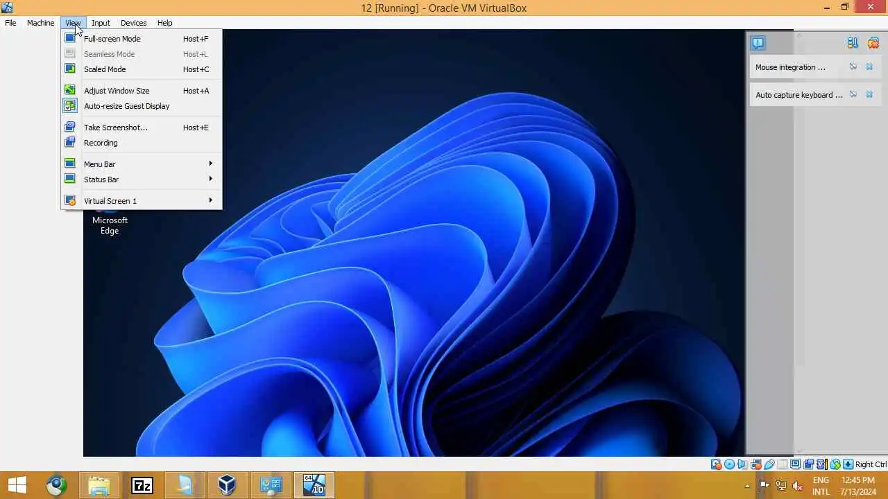Choose Adjust Window Size

142,91
